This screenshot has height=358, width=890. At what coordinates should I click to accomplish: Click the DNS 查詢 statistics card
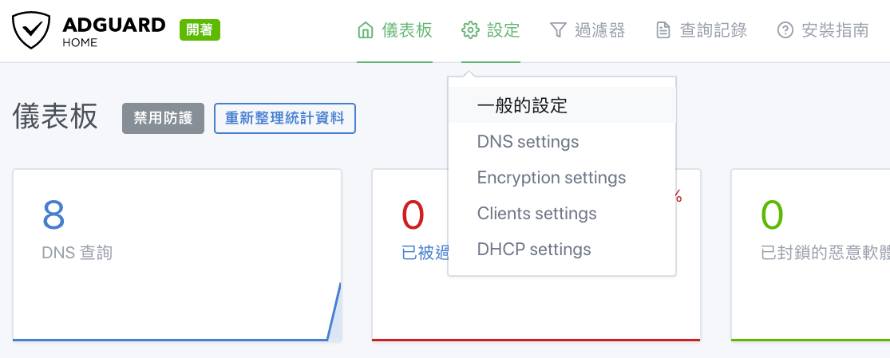click(177, 255)
